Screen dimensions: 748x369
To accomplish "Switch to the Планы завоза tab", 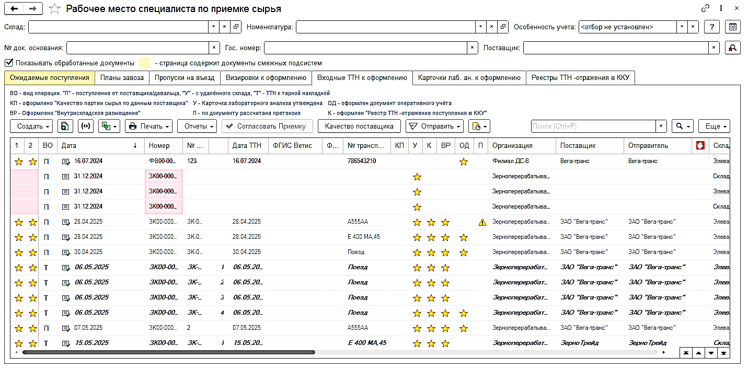I will pyautogui.click(x=121, y=78).
